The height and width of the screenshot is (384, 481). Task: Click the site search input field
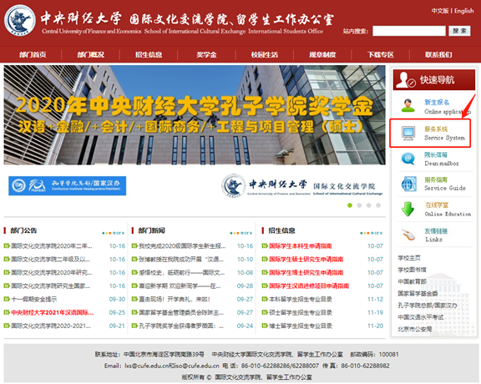(409, 31)
